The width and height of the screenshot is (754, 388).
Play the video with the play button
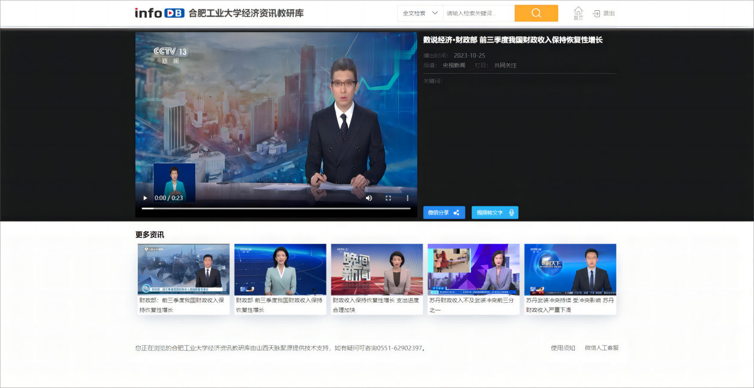click(144, 198)
